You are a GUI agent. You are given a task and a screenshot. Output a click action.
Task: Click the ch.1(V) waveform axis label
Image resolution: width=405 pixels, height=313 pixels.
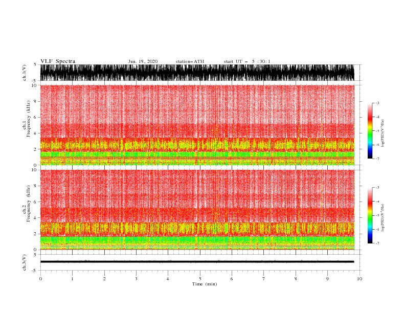[x=25, y=73]
